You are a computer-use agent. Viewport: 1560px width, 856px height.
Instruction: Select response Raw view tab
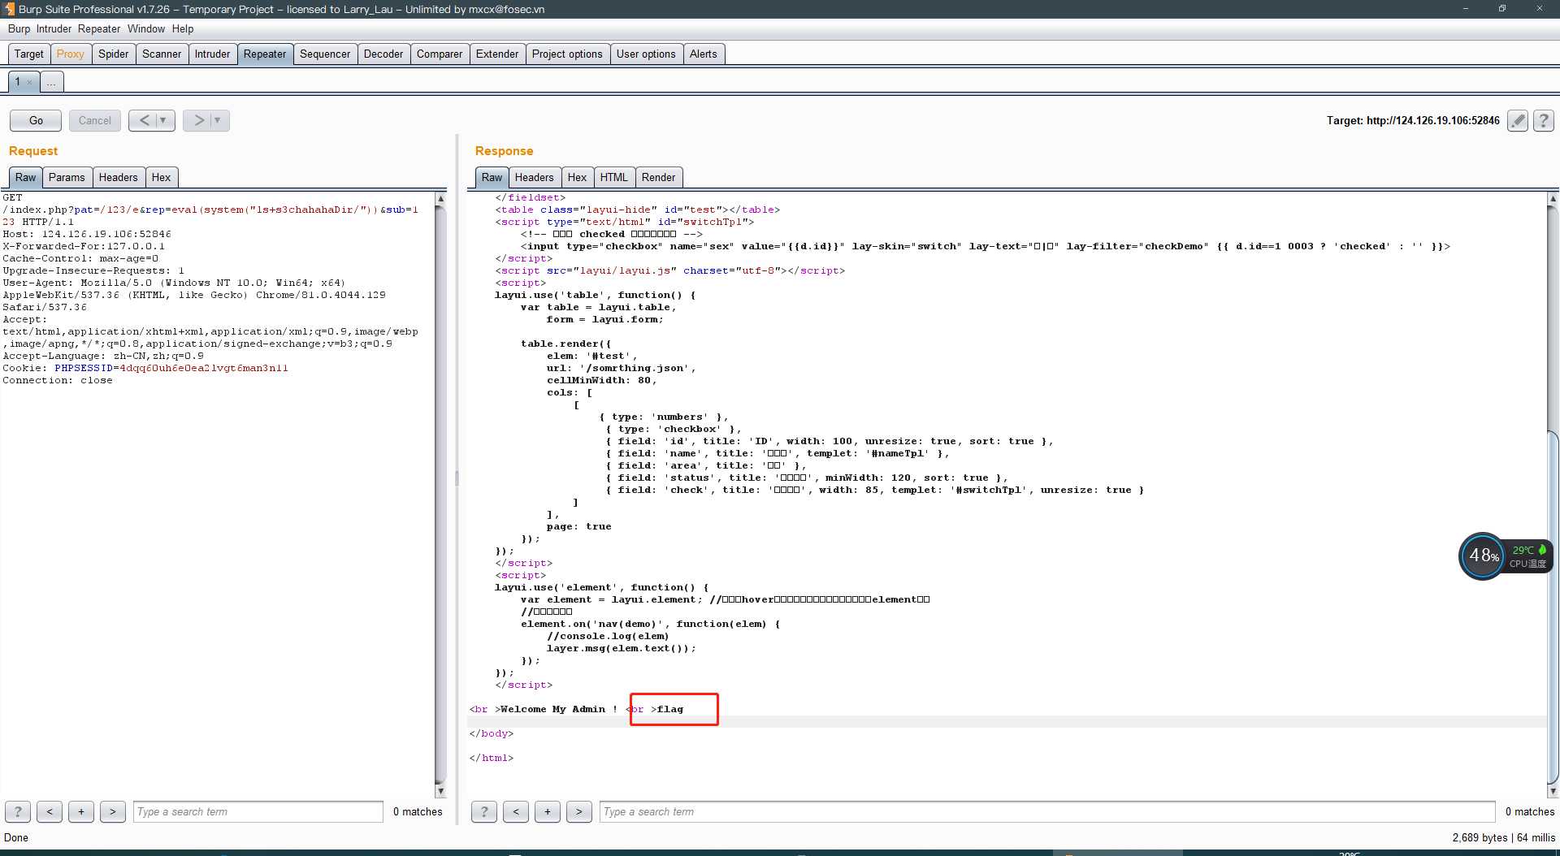point(492,177)
